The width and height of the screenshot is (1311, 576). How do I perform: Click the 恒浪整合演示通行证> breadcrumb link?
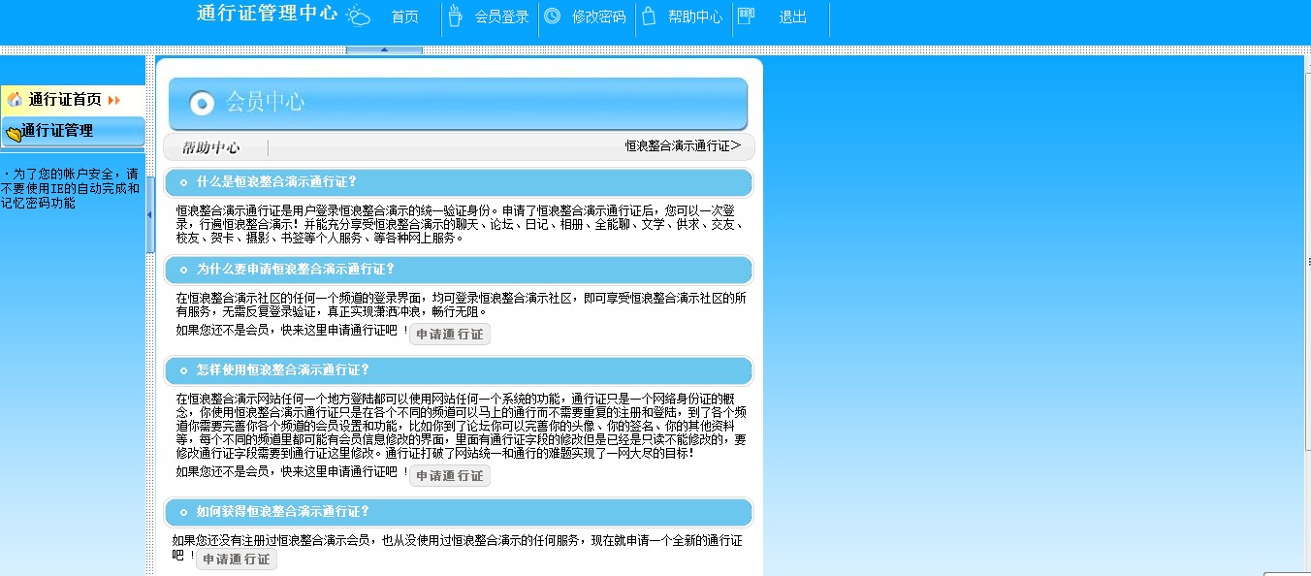[x=683, y=146]
